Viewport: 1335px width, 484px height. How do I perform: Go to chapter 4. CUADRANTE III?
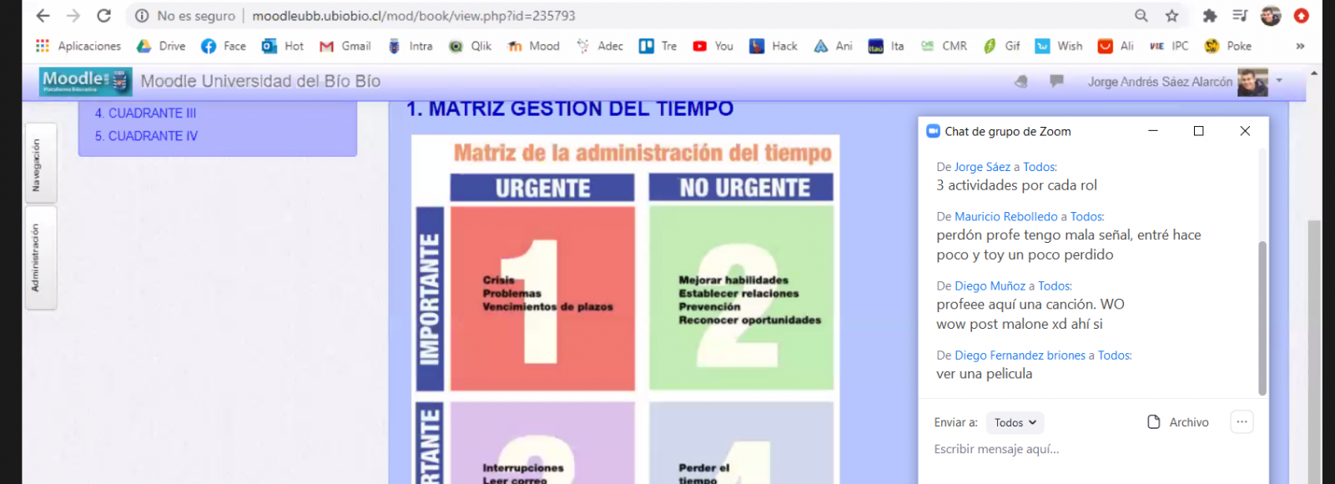pyautogui.click(x=146, y=113)
